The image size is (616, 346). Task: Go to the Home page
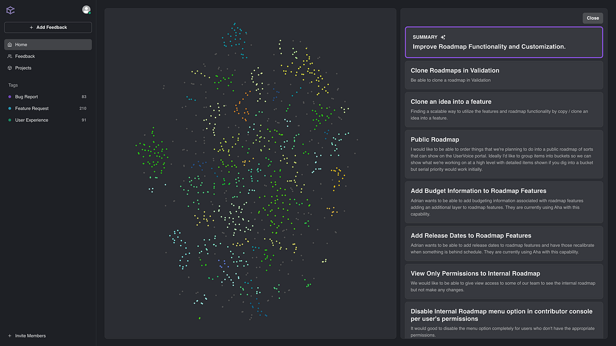(48, 44)
